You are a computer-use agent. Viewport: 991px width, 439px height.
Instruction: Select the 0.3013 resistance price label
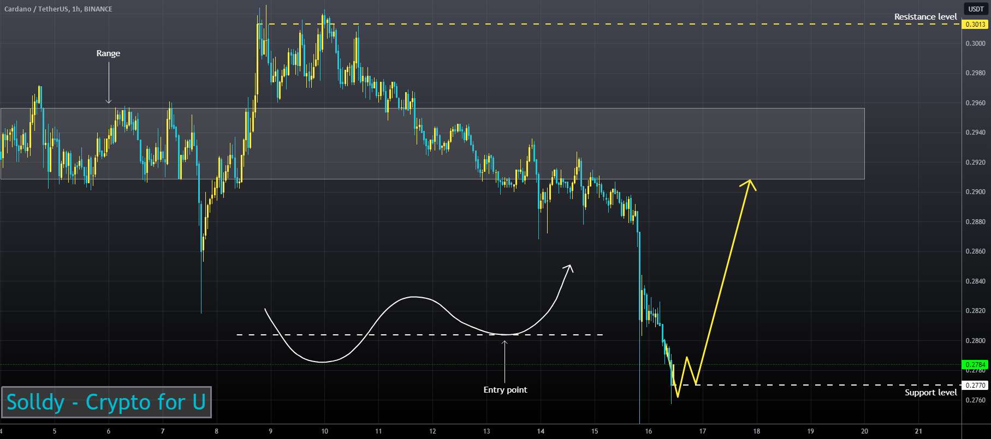pos(976,25)
